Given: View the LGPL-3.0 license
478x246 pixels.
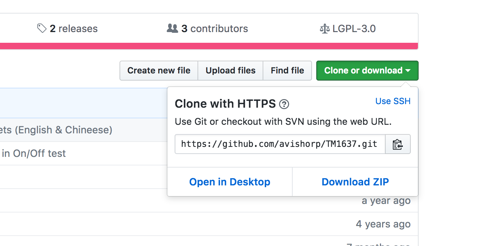Looking at the screenshot, I should 354,29.
